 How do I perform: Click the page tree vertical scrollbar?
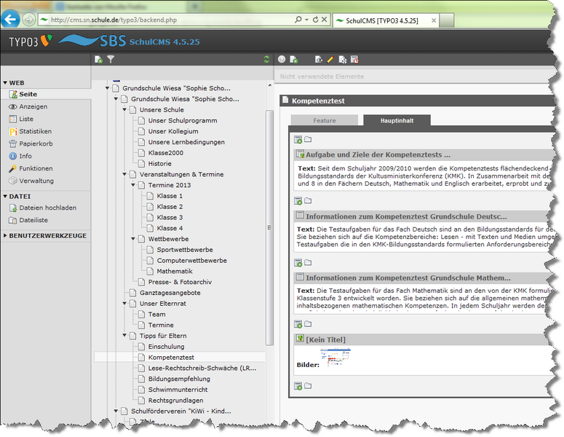click(x=270, y=219)
